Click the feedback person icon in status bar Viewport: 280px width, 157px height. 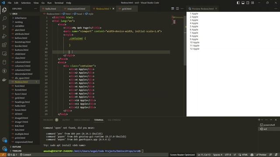[x=271, y=155]
